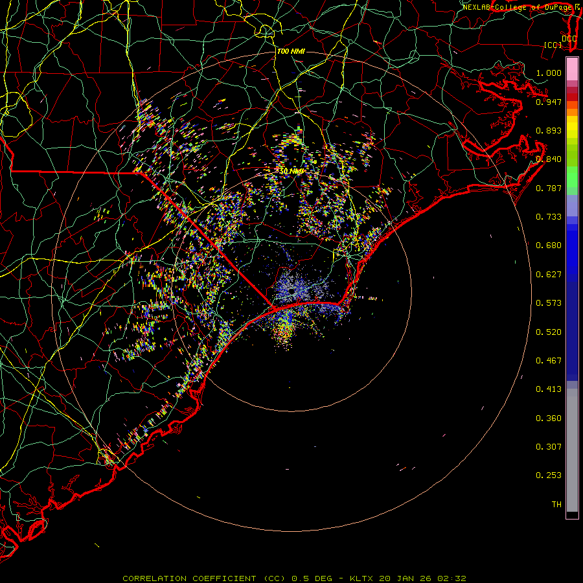Click the 0.360 legend value

549,418
